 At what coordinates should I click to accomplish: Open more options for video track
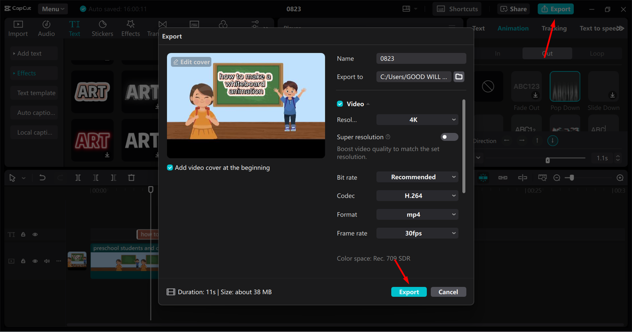(59, 261)
